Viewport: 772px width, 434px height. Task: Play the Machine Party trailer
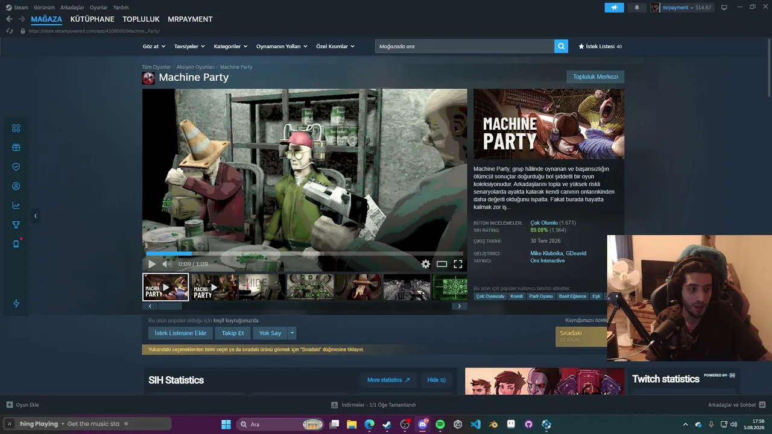pyautogui.click(x=151, y=264)
